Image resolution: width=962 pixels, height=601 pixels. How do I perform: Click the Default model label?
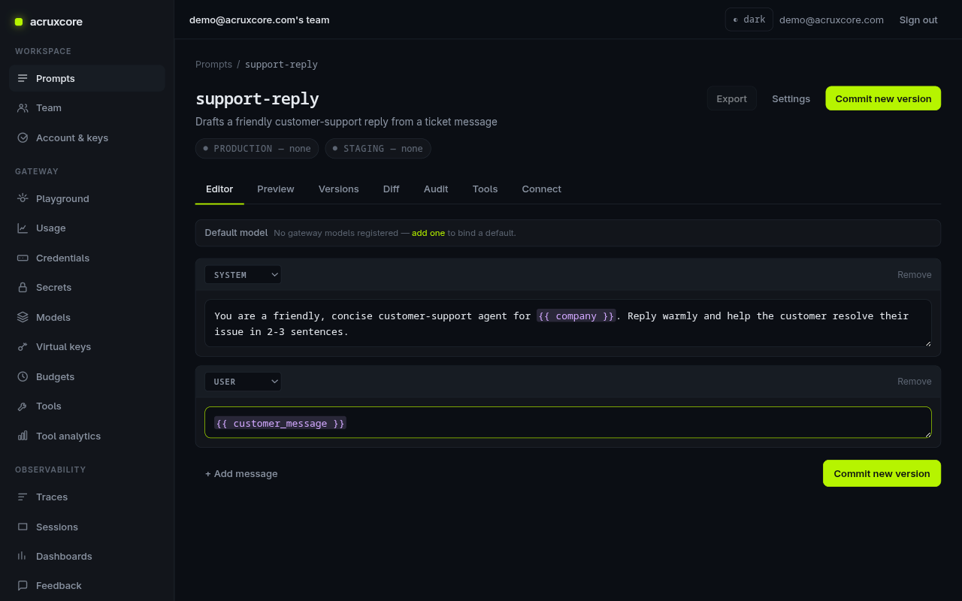point(236,233)
